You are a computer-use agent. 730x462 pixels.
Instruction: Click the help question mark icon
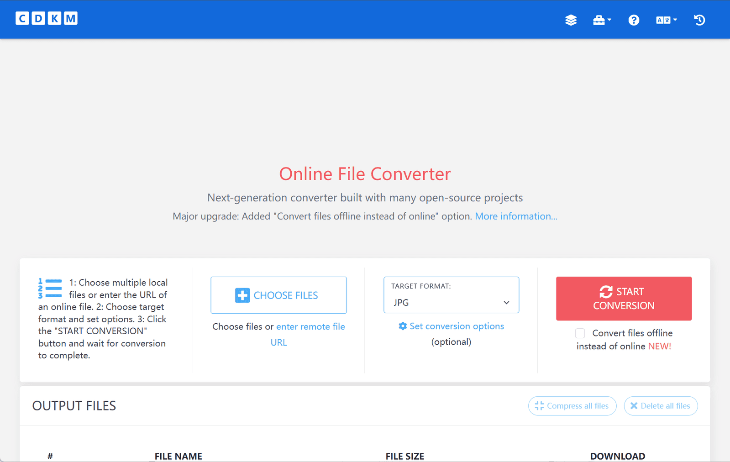pyautogui.click(x=633, y=20)
